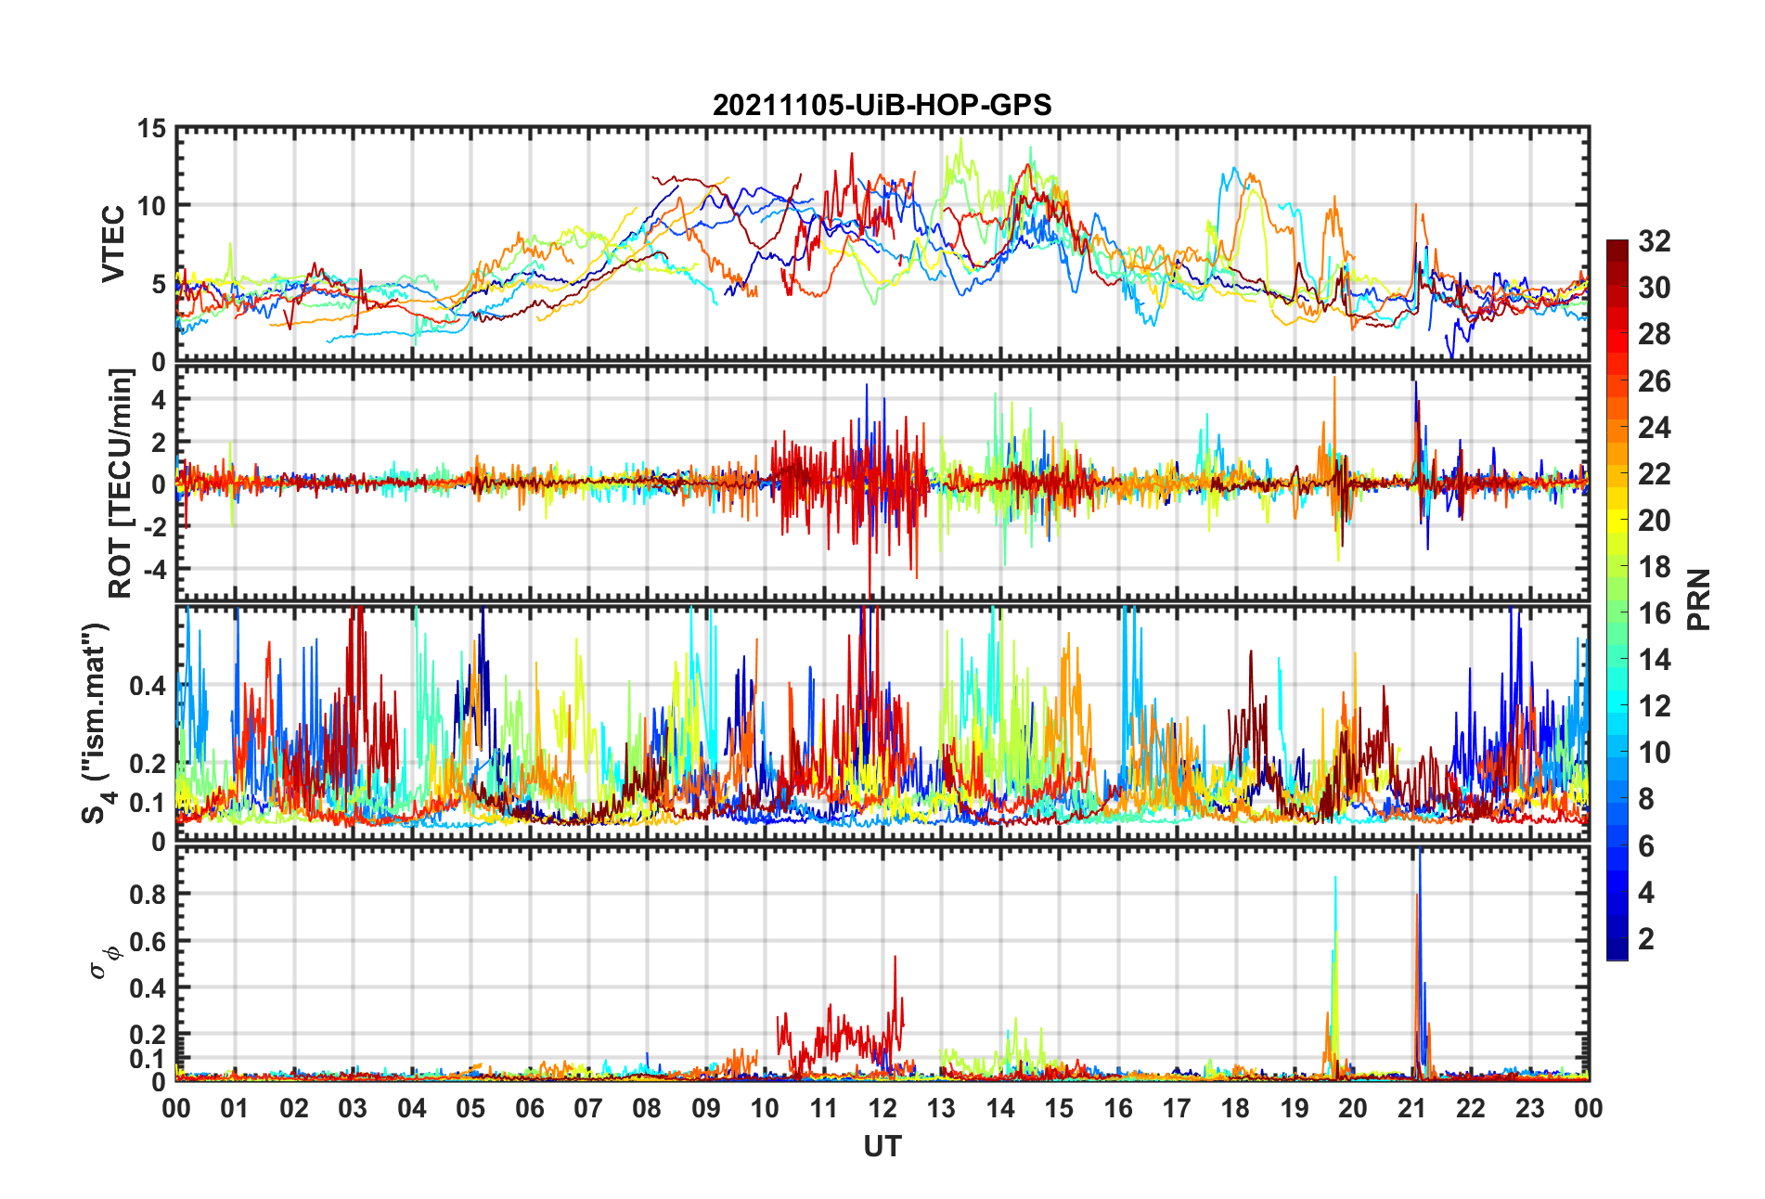Click inside the S4 scintillation plot panel
Image resolution: width=1765 pixels, height=1199 pixels.
point(882,724)
